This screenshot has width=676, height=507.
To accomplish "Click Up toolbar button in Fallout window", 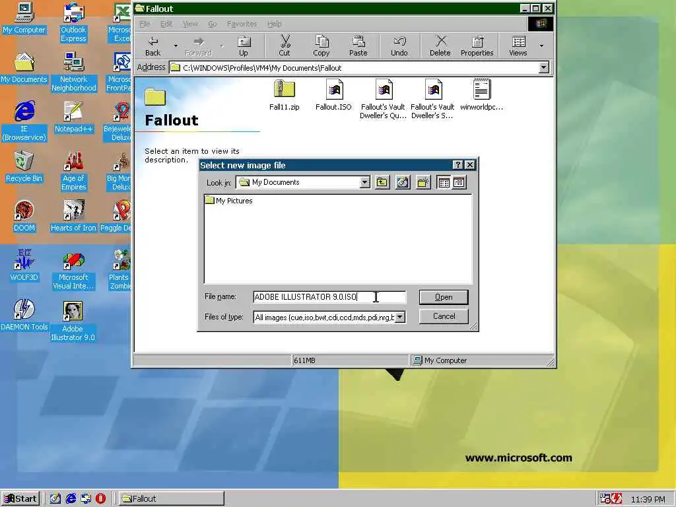I will coord(244,46).
